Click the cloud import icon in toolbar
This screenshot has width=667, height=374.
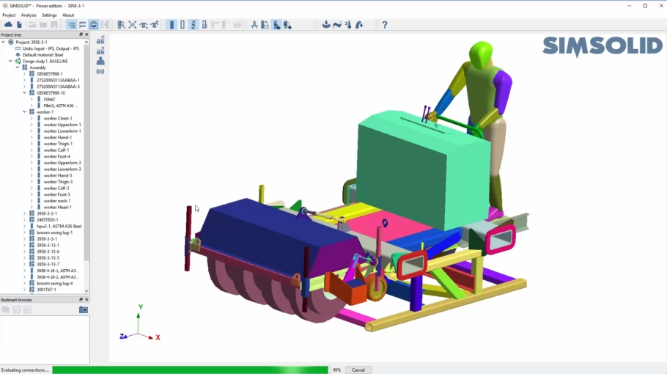(x=8, y=25)
